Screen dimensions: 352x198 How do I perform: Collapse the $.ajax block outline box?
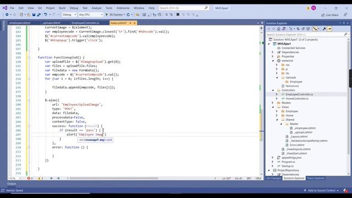coord(29,100)
